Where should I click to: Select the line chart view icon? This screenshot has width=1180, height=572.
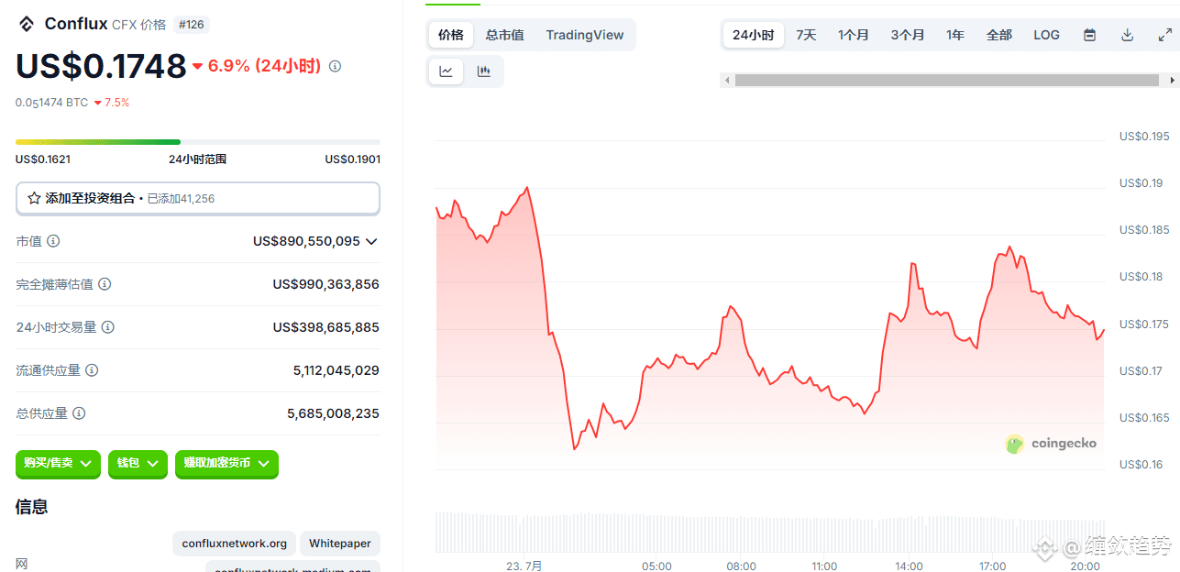click(447, 71)
